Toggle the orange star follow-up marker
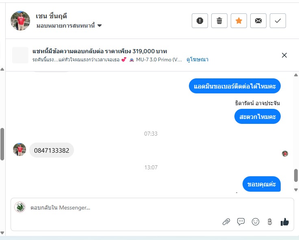The height and width of the screenshot is (240, 299). [239, 21]
